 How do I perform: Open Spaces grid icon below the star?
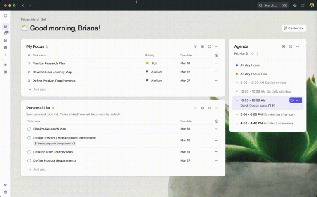[x=5, y=72]
